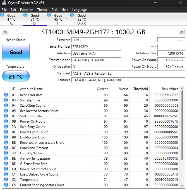Select the D: drive tab at 21 °C
This screenshot has width=187, height=190.
point(35,19)
